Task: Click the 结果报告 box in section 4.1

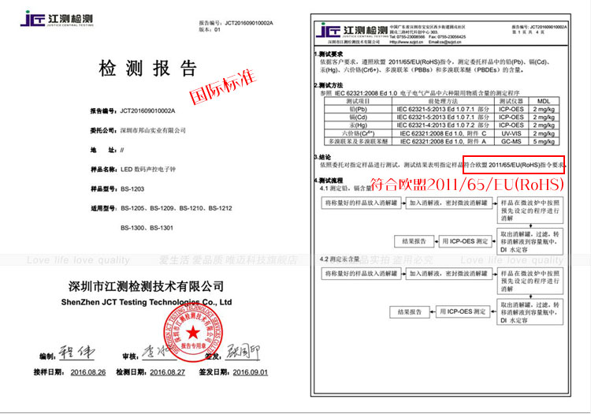Action: (414, 241)
